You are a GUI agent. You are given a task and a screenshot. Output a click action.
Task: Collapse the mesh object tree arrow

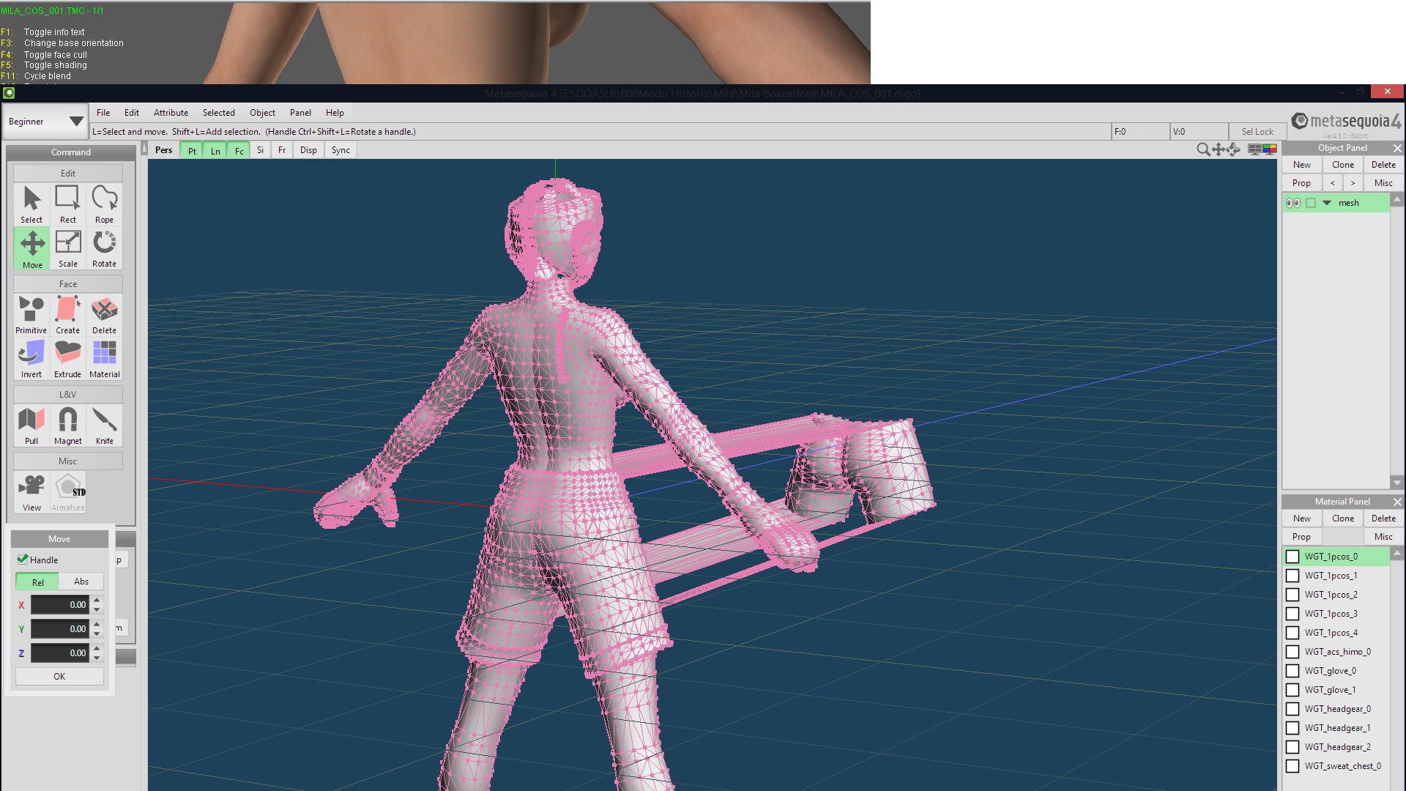tap(1327, 203)
